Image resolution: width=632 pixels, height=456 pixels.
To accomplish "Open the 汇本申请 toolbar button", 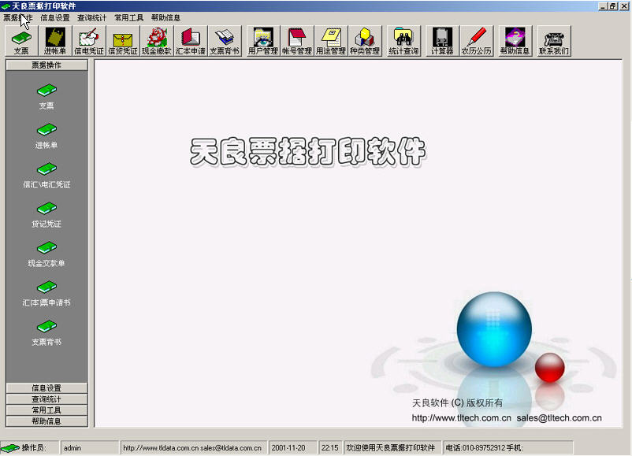I will click(x=191, y=41).
